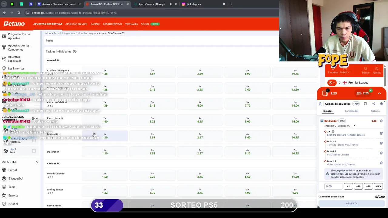
Task: Collapse Competencias Favoritas section
Action: pyautogui.click(x=37, y=118)
